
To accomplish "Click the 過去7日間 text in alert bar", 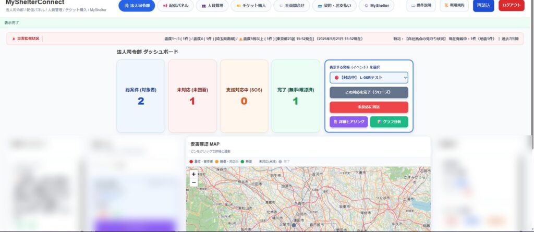I will [x=510, y=39].
